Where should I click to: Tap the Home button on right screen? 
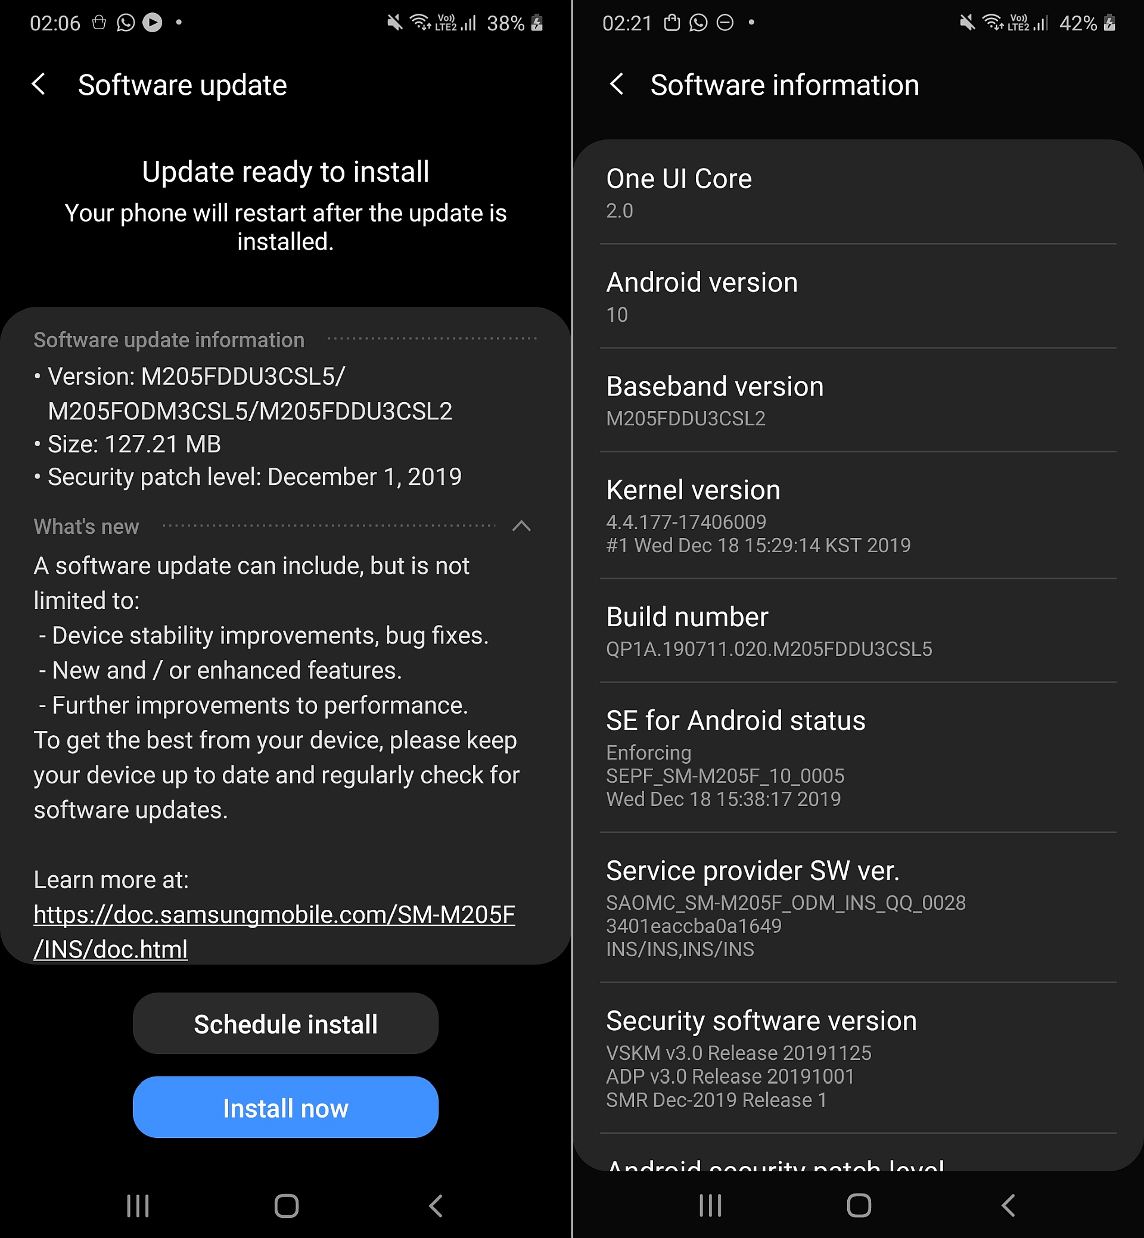point(857,1207)
